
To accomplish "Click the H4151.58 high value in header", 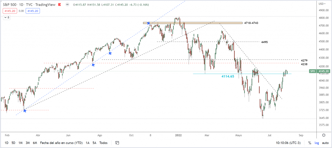I will click(94, 5).
